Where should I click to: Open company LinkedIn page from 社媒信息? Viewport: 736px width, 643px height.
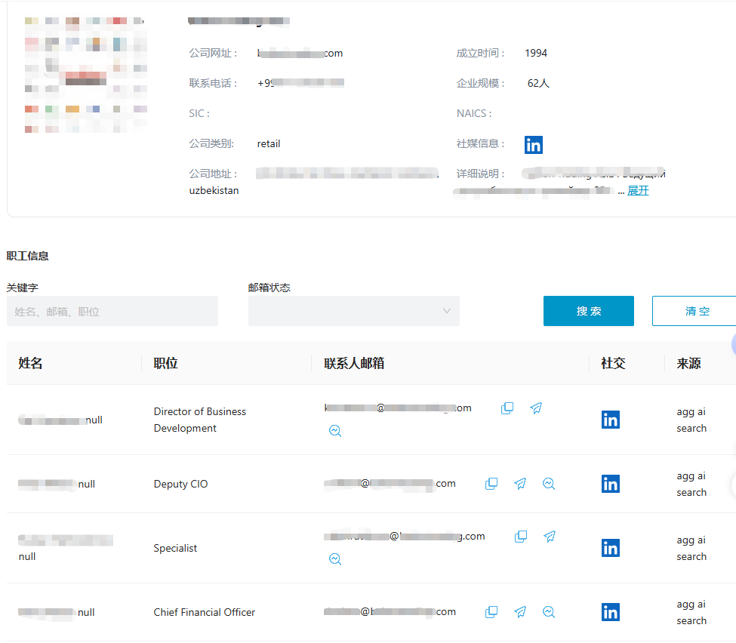tap(534, 145)
